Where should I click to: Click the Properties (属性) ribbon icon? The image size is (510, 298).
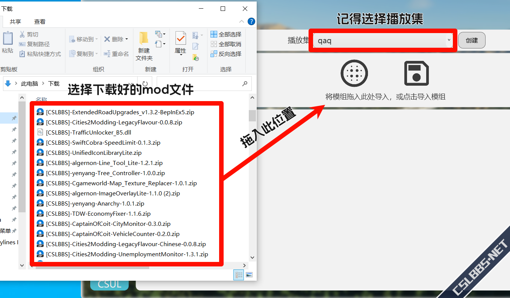(x=180, y=41)
